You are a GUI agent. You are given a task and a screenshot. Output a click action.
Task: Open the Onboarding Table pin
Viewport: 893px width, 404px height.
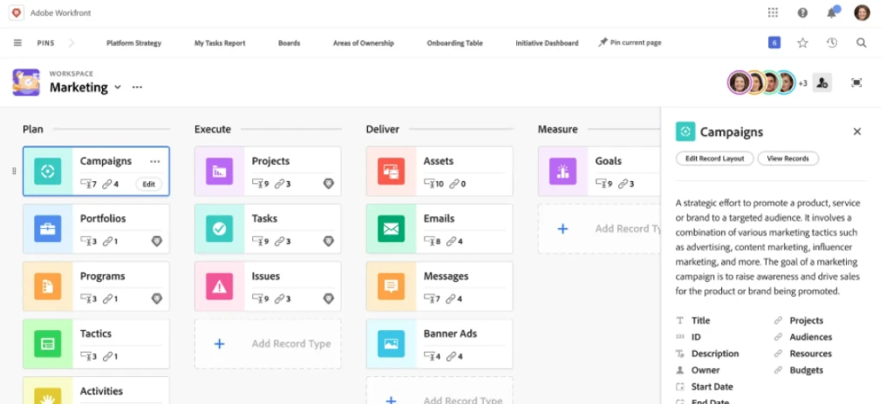[x=454, y=43]
